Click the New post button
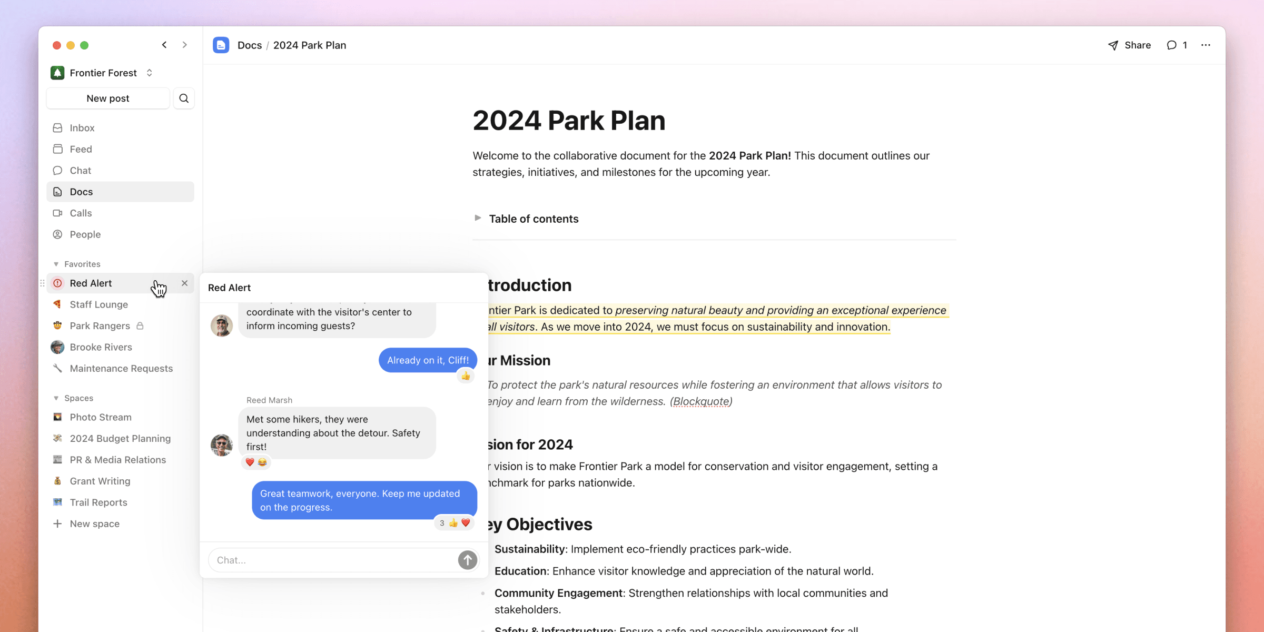1264x632 pixels. click(108, 98)
